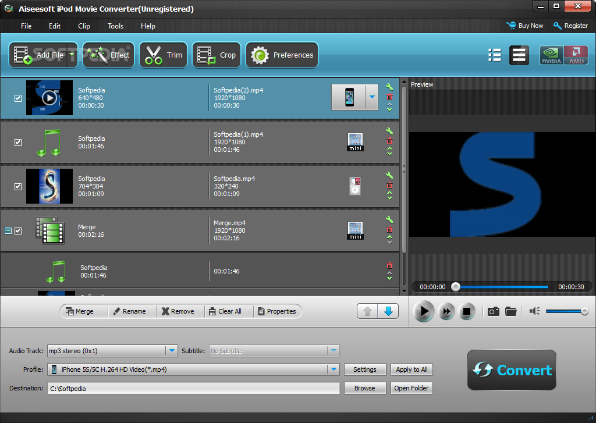Click the preview seek bar handle
Screen dimensions: 596x423
[x=455, y=287]
